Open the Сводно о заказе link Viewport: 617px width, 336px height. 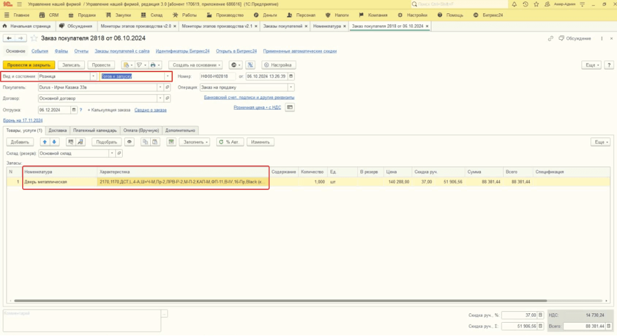[150, 110]
